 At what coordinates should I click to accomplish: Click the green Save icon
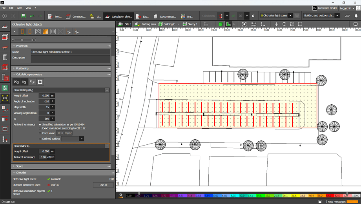24,16
